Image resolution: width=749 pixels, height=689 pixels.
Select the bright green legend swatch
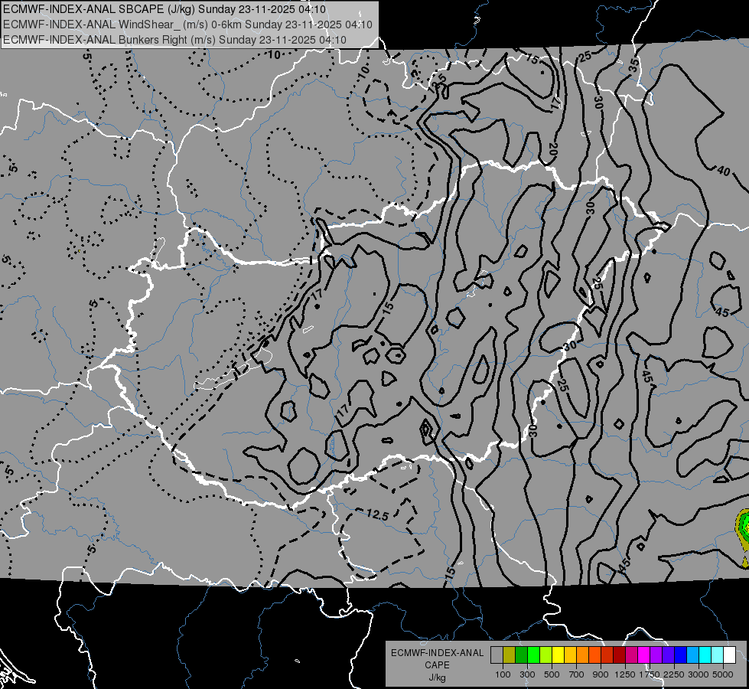(533, 655)
